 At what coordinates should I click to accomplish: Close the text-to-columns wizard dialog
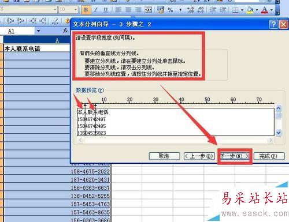[284, 24]
